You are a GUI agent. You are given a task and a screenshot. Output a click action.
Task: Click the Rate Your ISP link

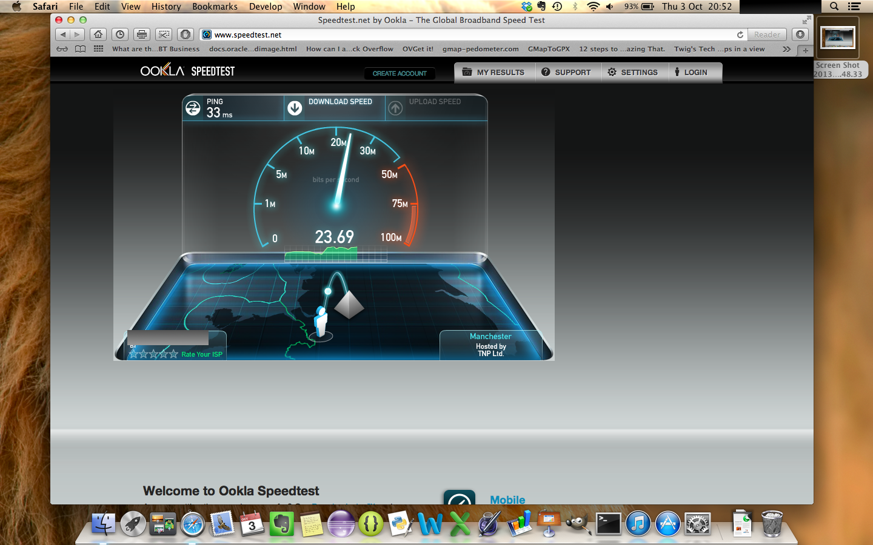pos(202,354)
